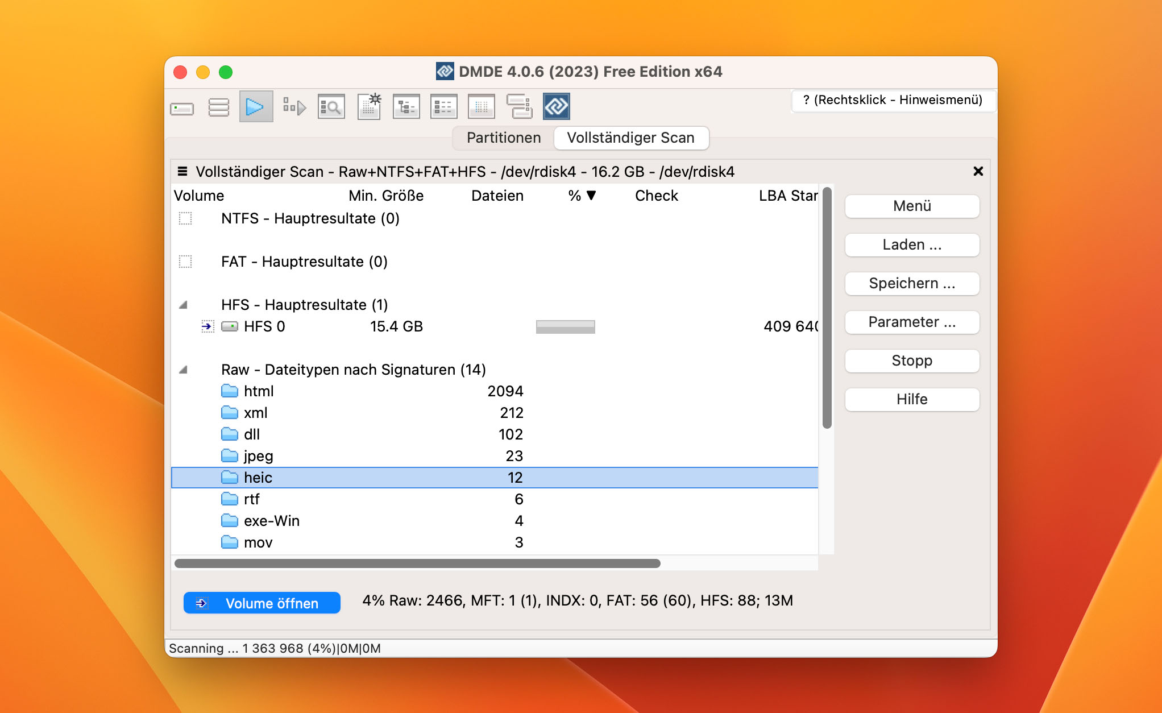Viewport: 1162px width, 713px height.
Task: Click the Hilfe button
Action: coord(912,400)
